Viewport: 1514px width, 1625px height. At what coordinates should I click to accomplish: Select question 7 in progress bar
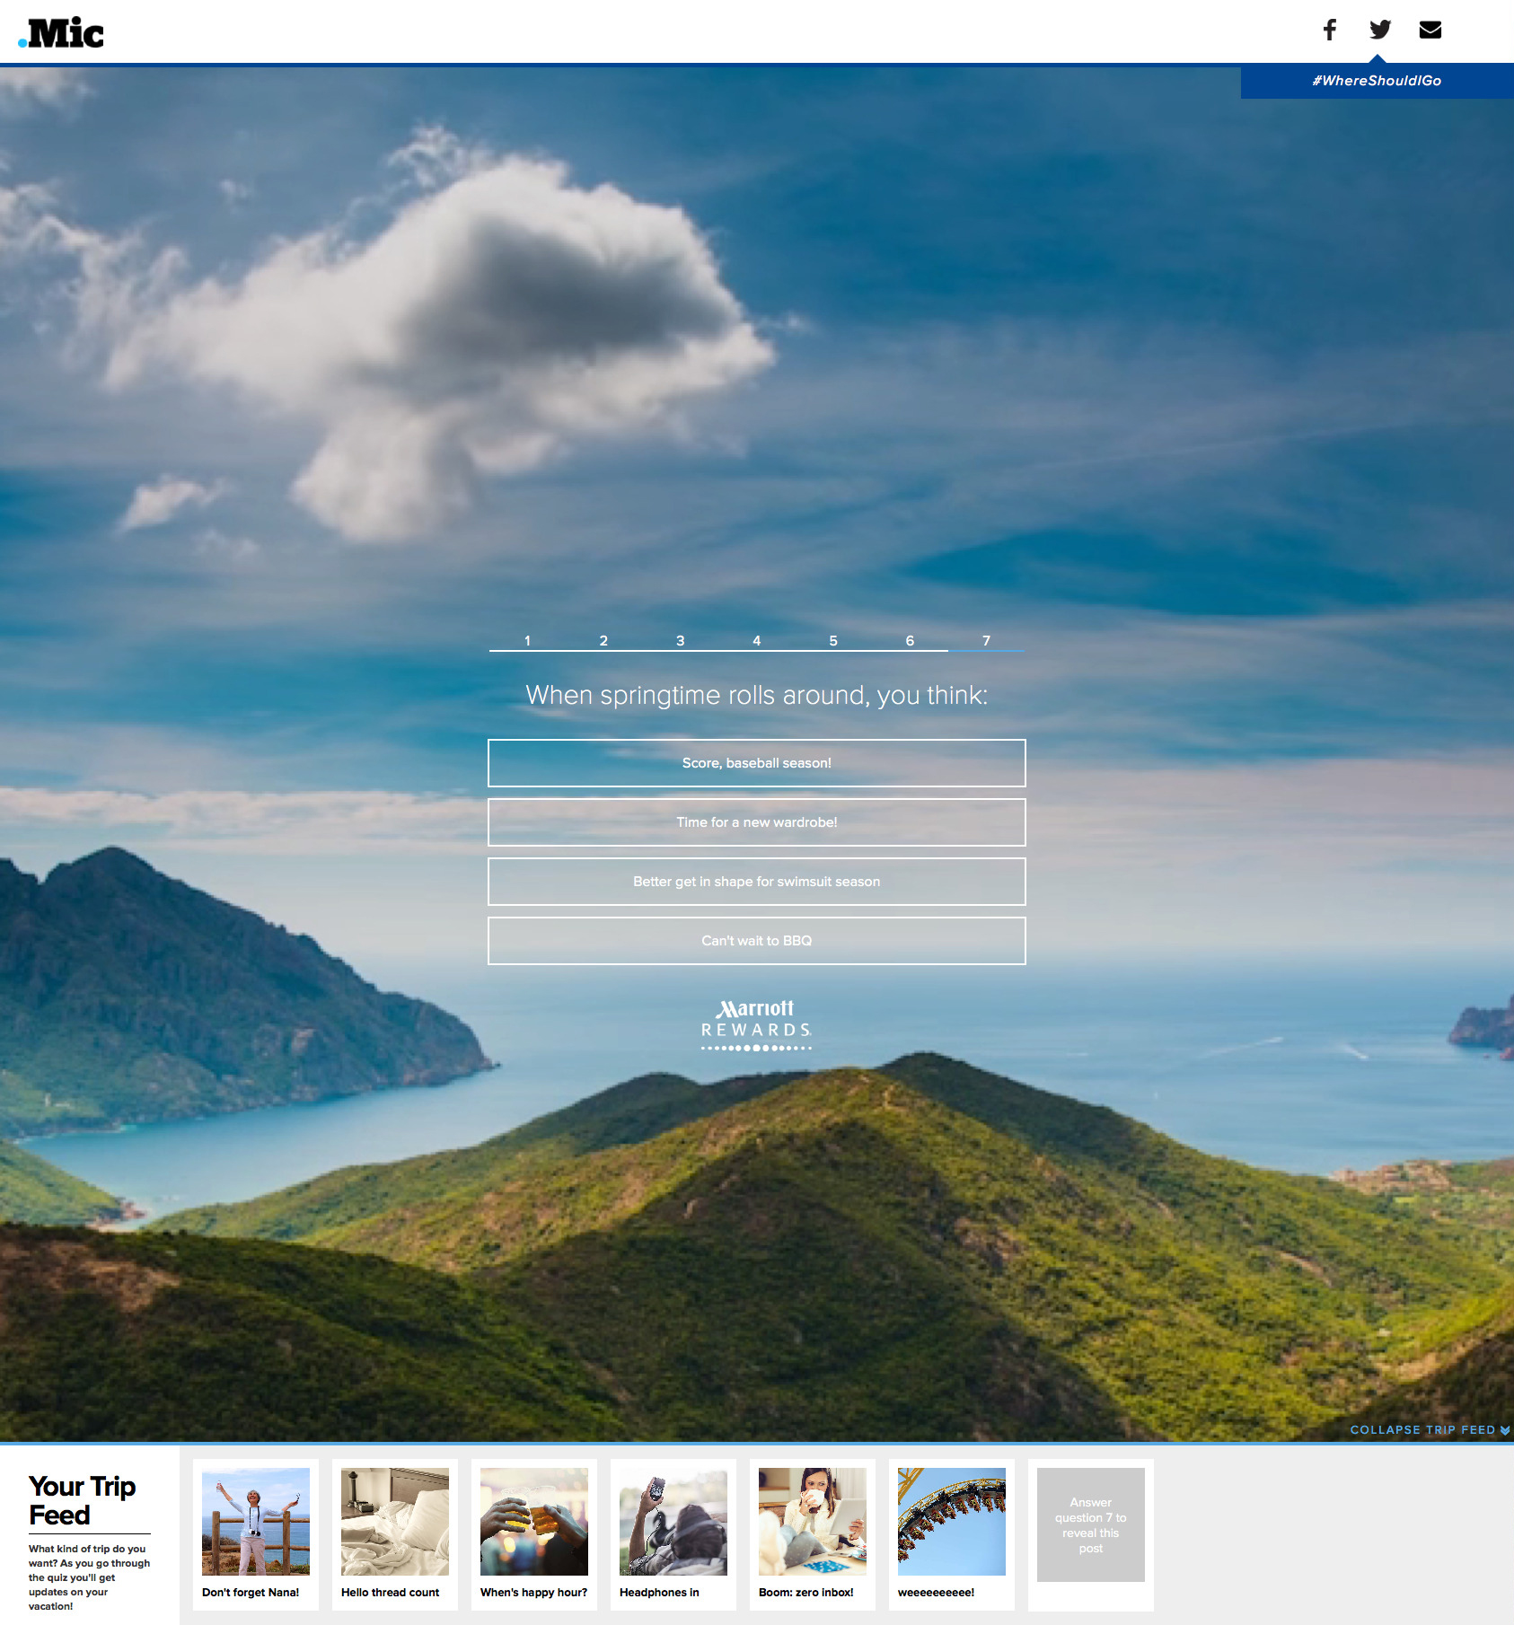(x=986, y=640)
